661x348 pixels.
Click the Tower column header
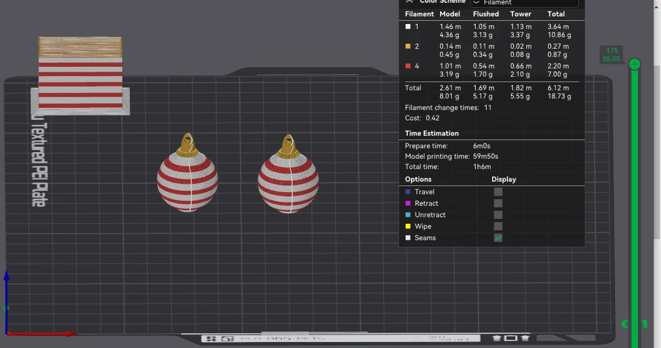(521, 14)
